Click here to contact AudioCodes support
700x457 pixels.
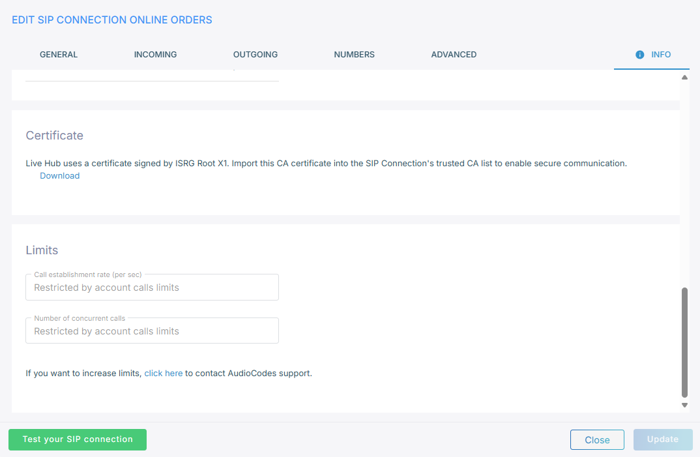163,373
